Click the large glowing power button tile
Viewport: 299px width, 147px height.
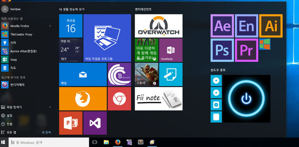(x=246, y=99)
